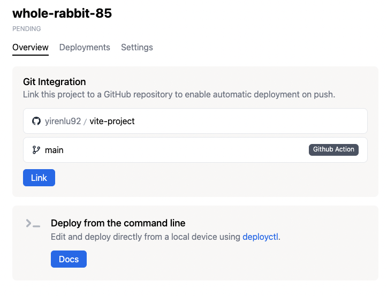Click the GitHub logo icon

[x=36, y=121]
